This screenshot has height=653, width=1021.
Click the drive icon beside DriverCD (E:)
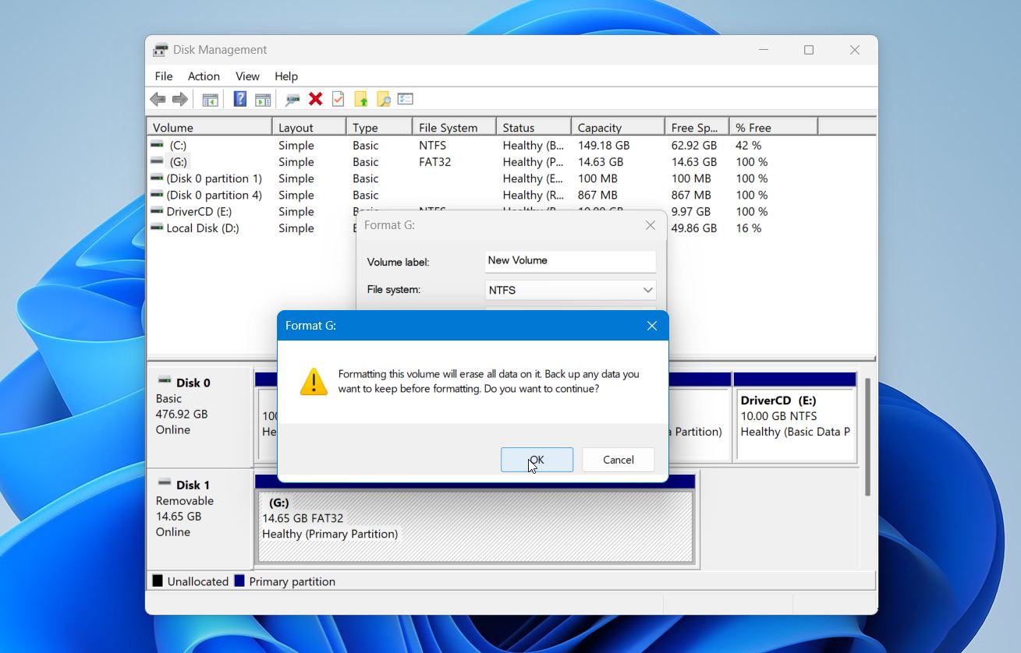[157, 211]
